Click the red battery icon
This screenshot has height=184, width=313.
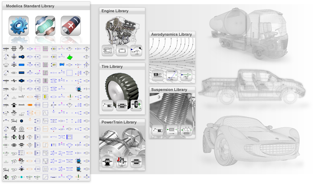(x=71, y=26)
